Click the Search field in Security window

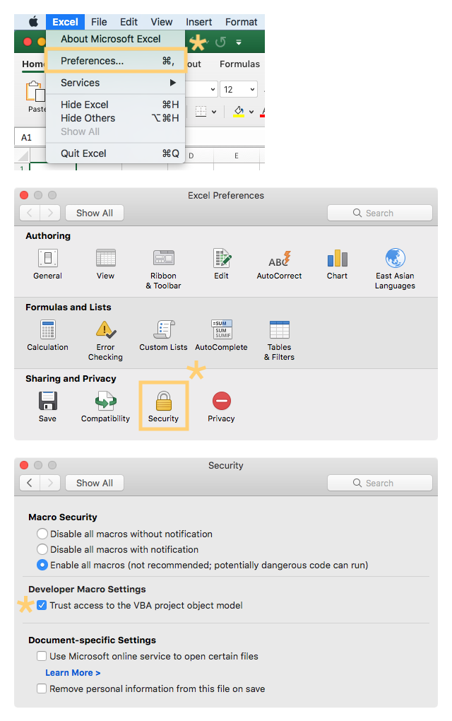tap(380, 483)
